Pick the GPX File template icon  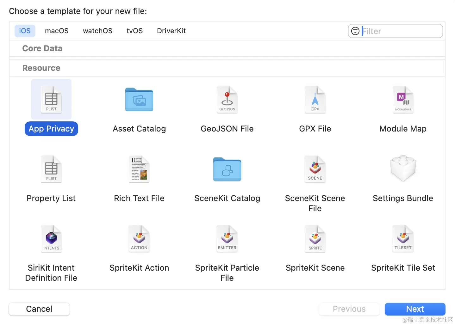point(315,99)
